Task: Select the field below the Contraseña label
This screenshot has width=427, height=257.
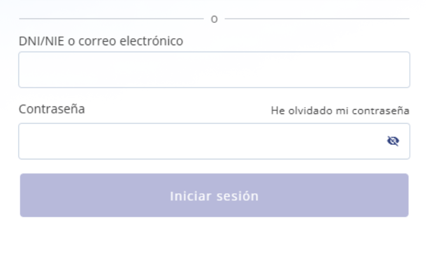Action: pyautogui.click(x=198, y=142)
